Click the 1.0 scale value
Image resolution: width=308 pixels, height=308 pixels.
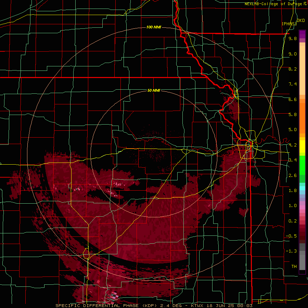[x=293, y=206]
